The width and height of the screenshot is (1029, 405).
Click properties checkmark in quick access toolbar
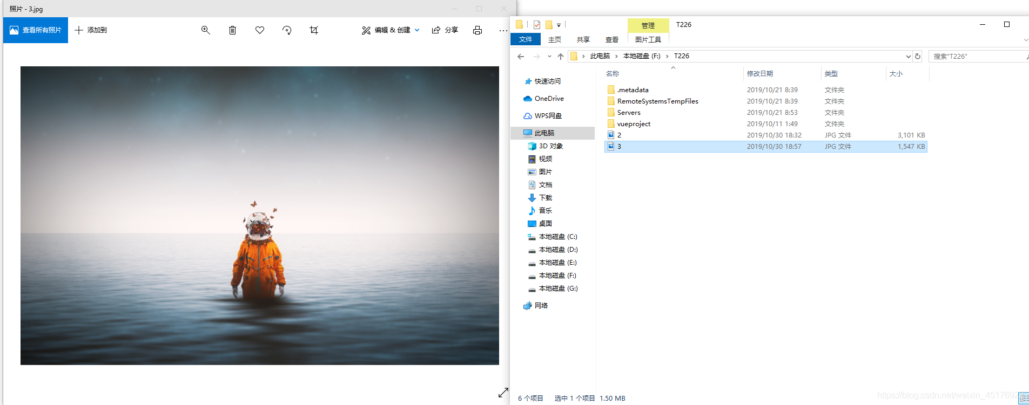(x=536, y=25)
